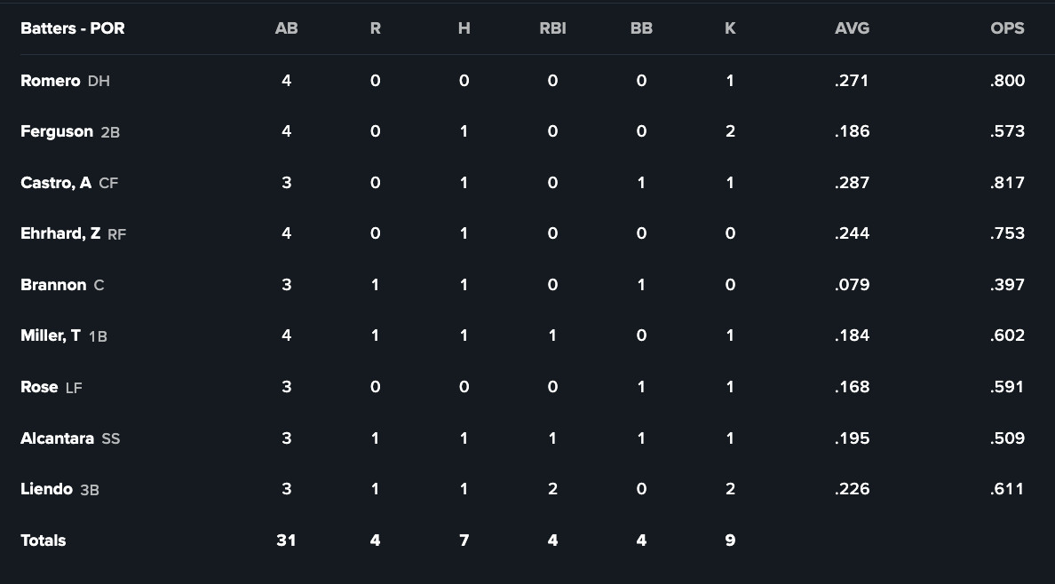Open Castro, A player profile
Viewport: 1055px width, 584px height.
coord(56,183)
